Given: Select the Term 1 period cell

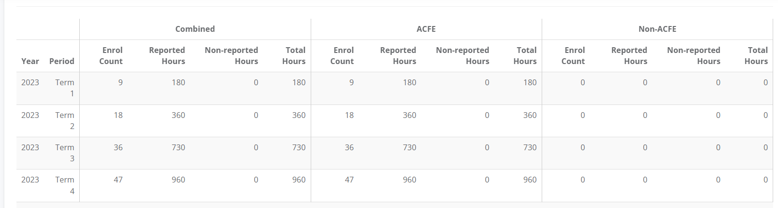Looking at the screenshot, I should [65, 88].
